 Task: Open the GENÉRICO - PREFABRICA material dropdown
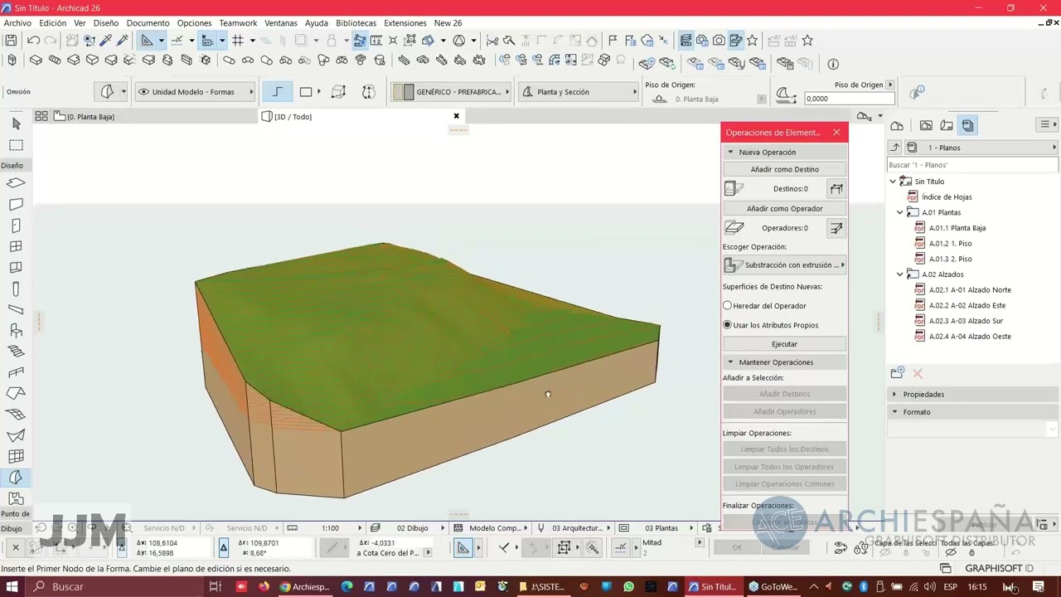click(451, 92)
